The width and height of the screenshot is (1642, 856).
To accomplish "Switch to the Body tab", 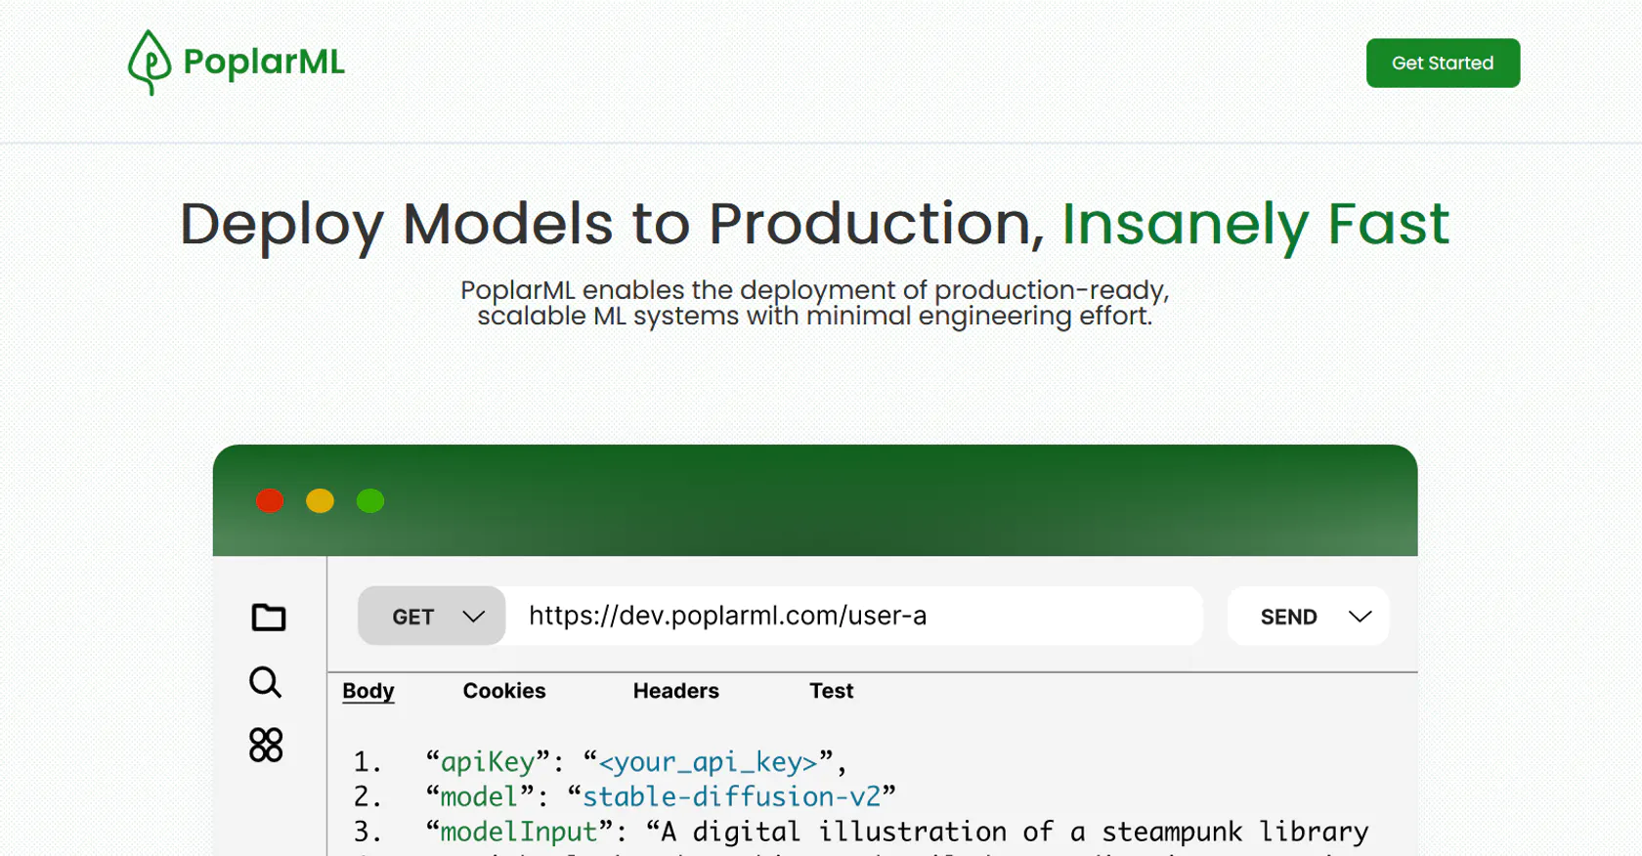I will [368, 691].
